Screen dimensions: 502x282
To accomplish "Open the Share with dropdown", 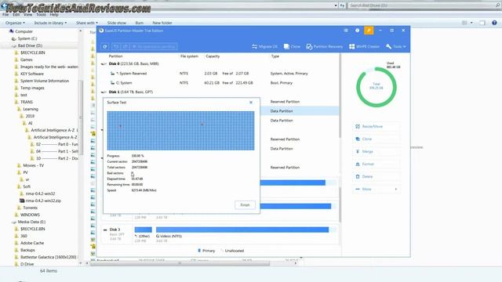I will click(x=87, y=23).
